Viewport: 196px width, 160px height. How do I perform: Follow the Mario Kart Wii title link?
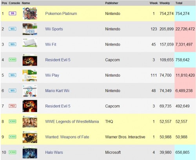57,91
